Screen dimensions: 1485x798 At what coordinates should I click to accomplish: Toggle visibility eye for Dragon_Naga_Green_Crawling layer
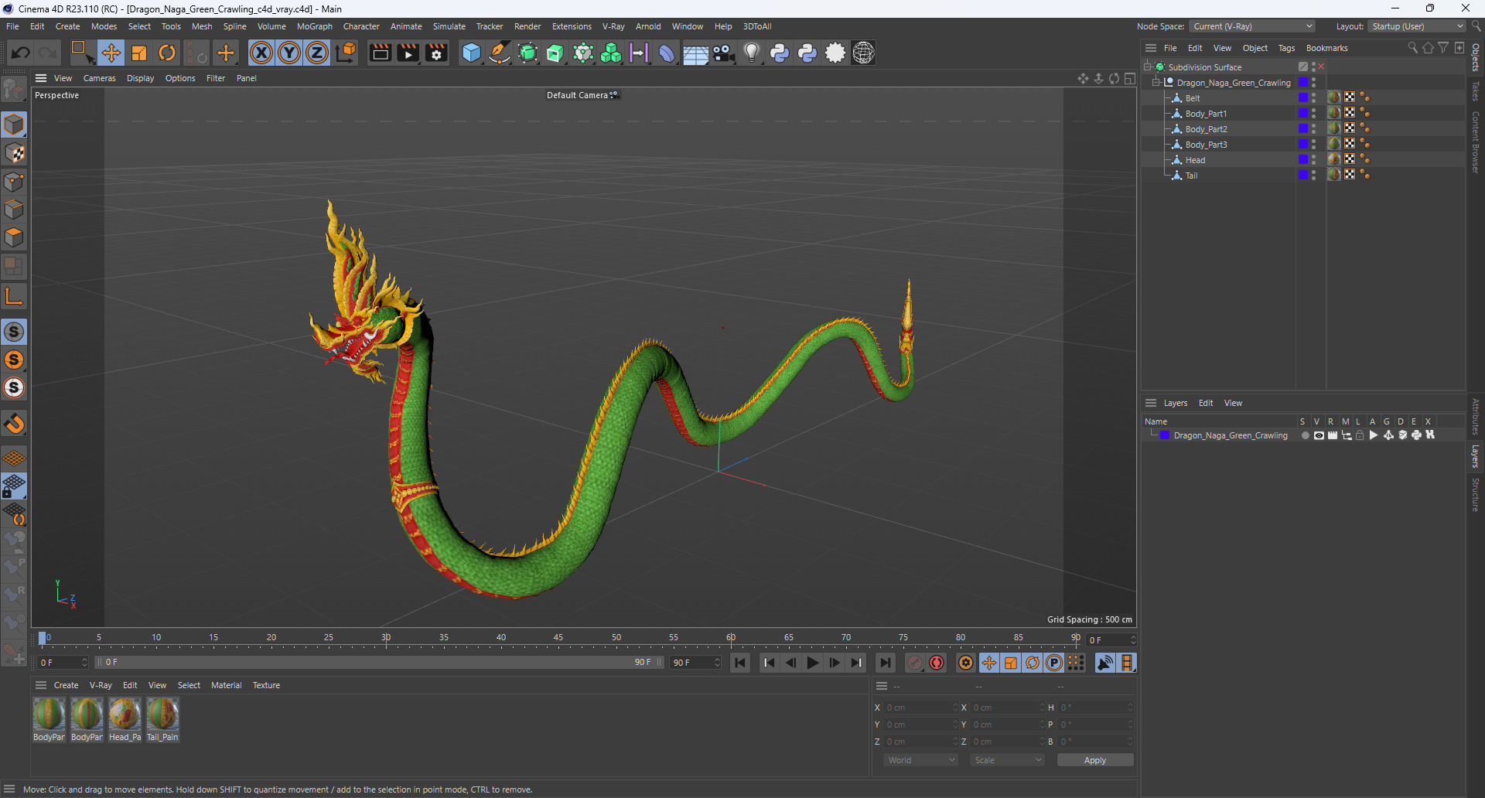pos(1319,435)
